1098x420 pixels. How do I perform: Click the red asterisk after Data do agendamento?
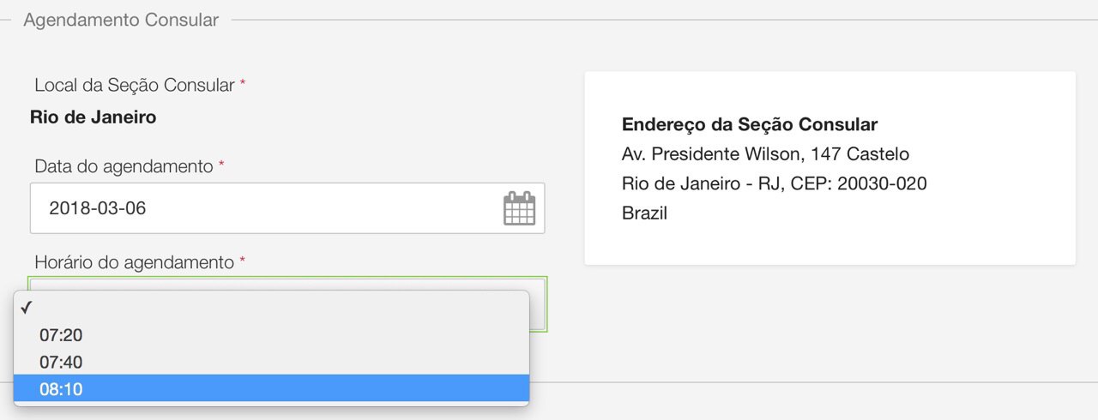(221, 165)
